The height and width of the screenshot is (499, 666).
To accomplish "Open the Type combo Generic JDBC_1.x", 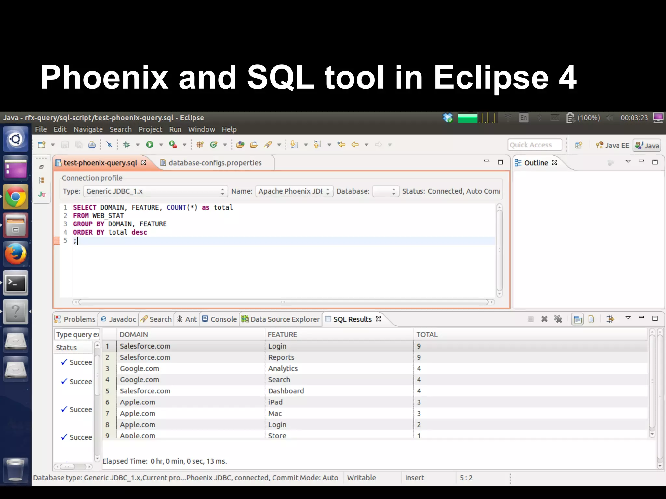I will click(x=156, y=191).
